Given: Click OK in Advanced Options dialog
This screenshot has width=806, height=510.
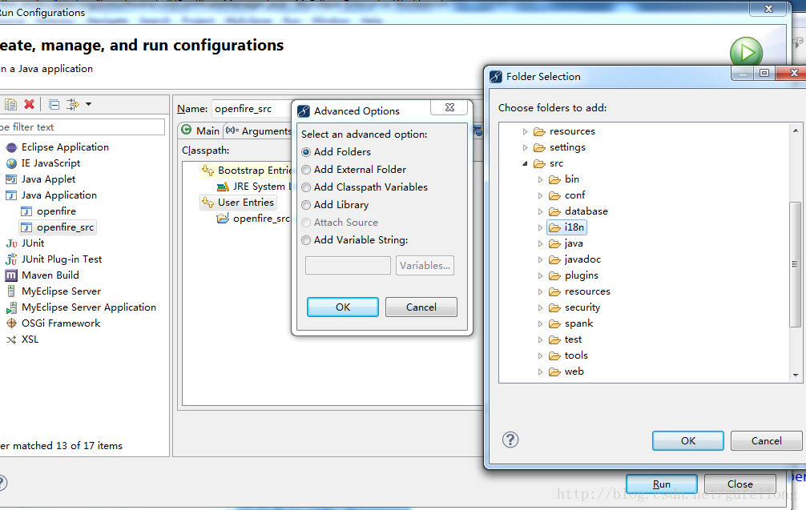Looking at the screenshot, I should point(343,307).
